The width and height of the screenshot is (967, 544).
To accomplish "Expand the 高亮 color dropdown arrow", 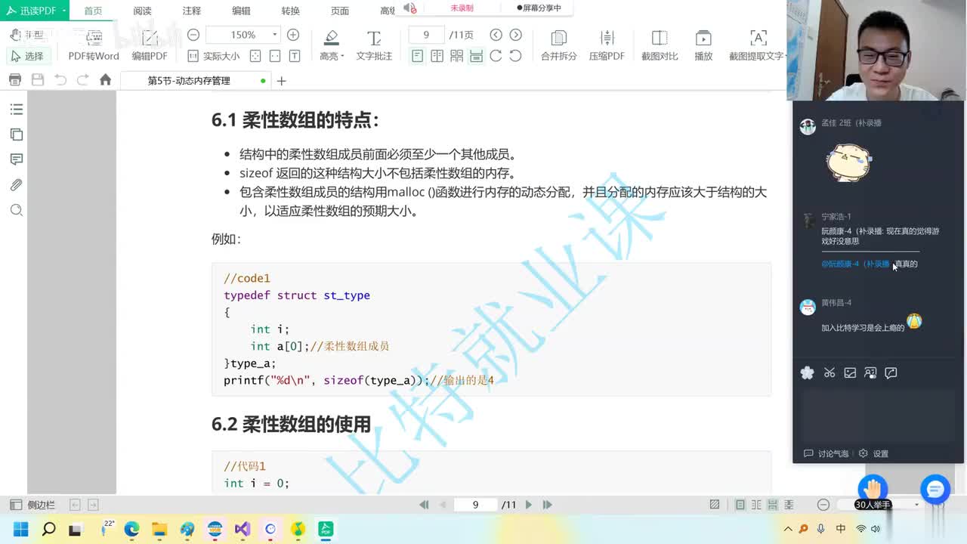I will point(342,57).
